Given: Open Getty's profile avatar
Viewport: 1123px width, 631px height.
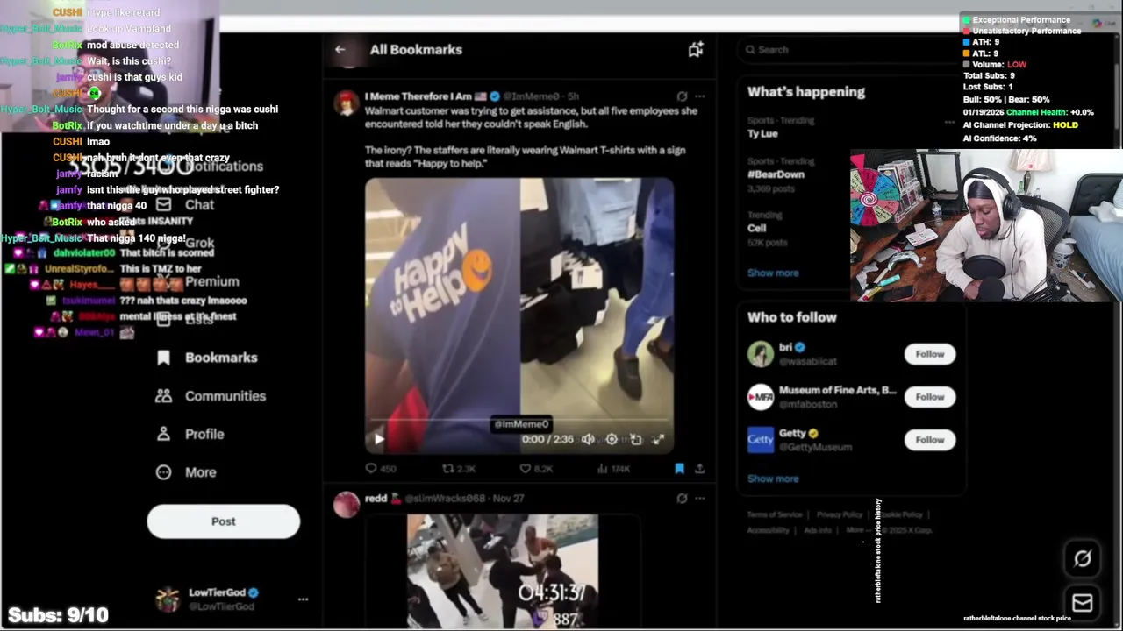Looking at the screenshot, I should [x=761, y=440].
